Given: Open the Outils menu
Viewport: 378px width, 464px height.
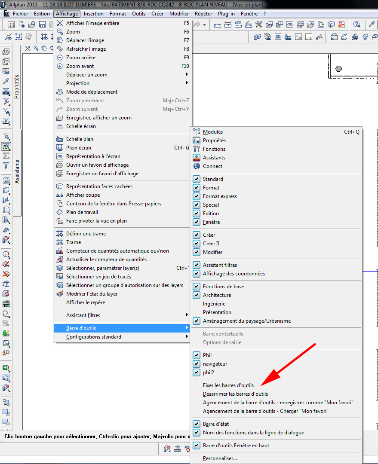Looking at the screenshot, I should click(x=138, y=14).
